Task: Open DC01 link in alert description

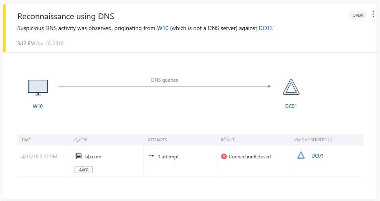Action: (x=265, y=28)
